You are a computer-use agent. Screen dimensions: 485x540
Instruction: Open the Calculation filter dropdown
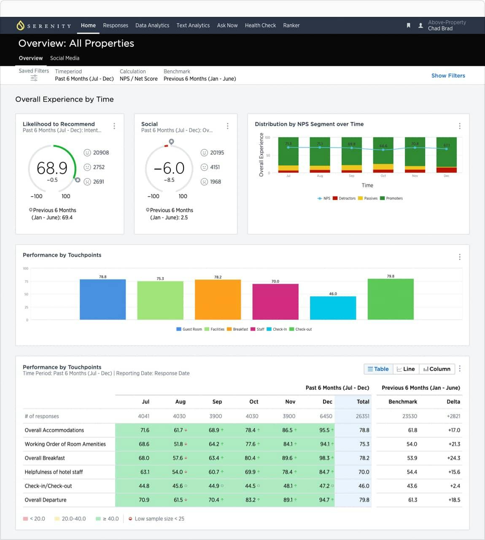pos(139,75)
